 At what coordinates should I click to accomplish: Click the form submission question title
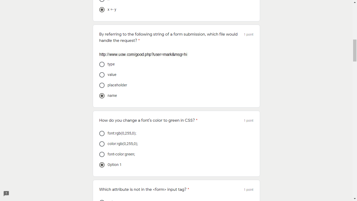point(168,37)
